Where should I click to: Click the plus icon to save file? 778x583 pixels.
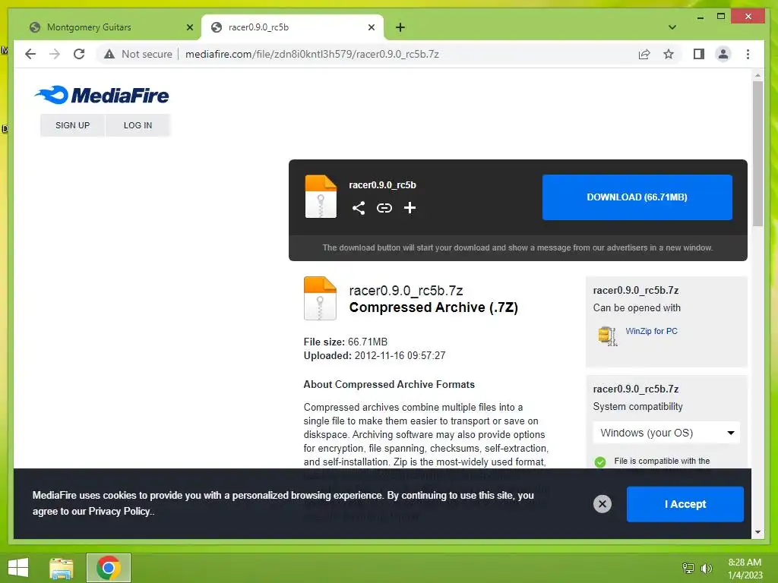(410, 208)
